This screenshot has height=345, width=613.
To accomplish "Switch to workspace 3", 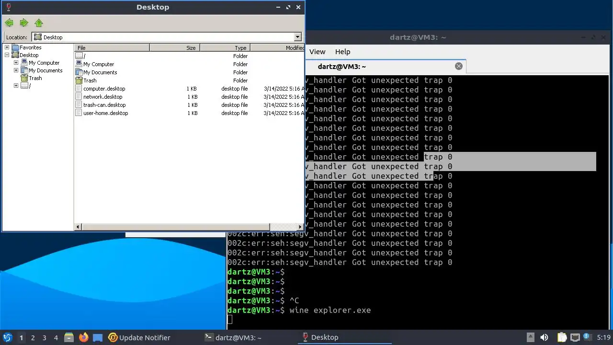I will 45,338.
